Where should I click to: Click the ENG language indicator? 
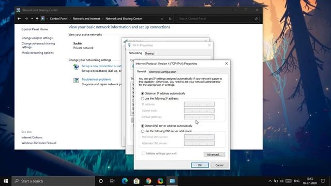click(x=296, y=181)
